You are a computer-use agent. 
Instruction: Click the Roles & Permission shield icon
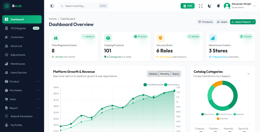(6, 116)
